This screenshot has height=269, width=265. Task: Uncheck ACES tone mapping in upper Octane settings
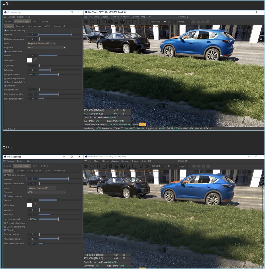point(5,30)
